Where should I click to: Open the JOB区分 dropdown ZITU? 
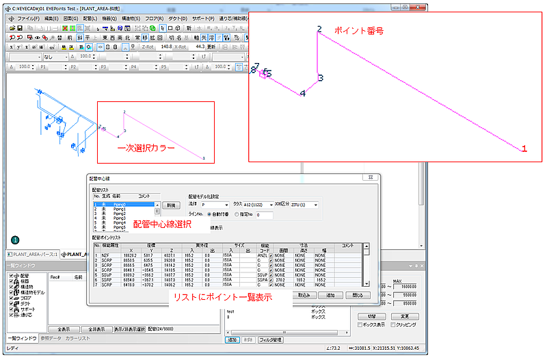(x=304, y=205)
